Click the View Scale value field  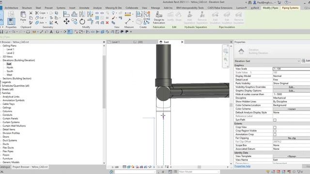(292, 69)
